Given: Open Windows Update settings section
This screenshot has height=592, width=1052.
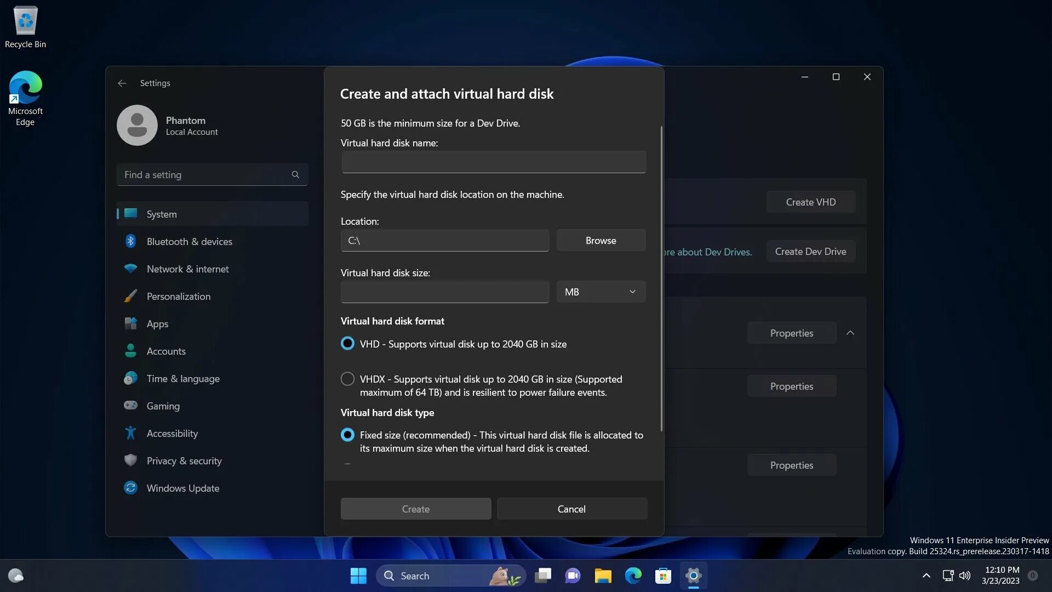Looking at the screenshot, I should (x=182, y=487).
